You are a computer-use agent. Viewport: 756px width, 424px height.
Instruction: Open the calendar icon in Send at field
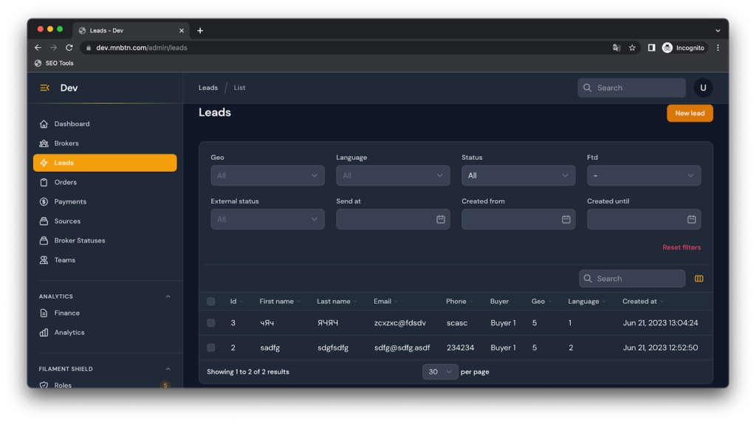[440, 219]
